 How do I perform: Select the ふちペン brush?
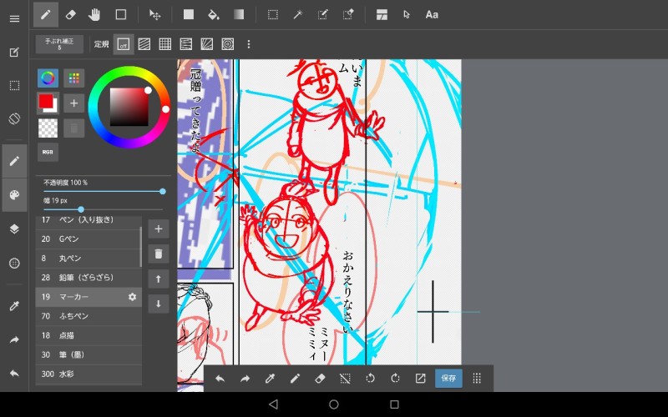(89, 316)
